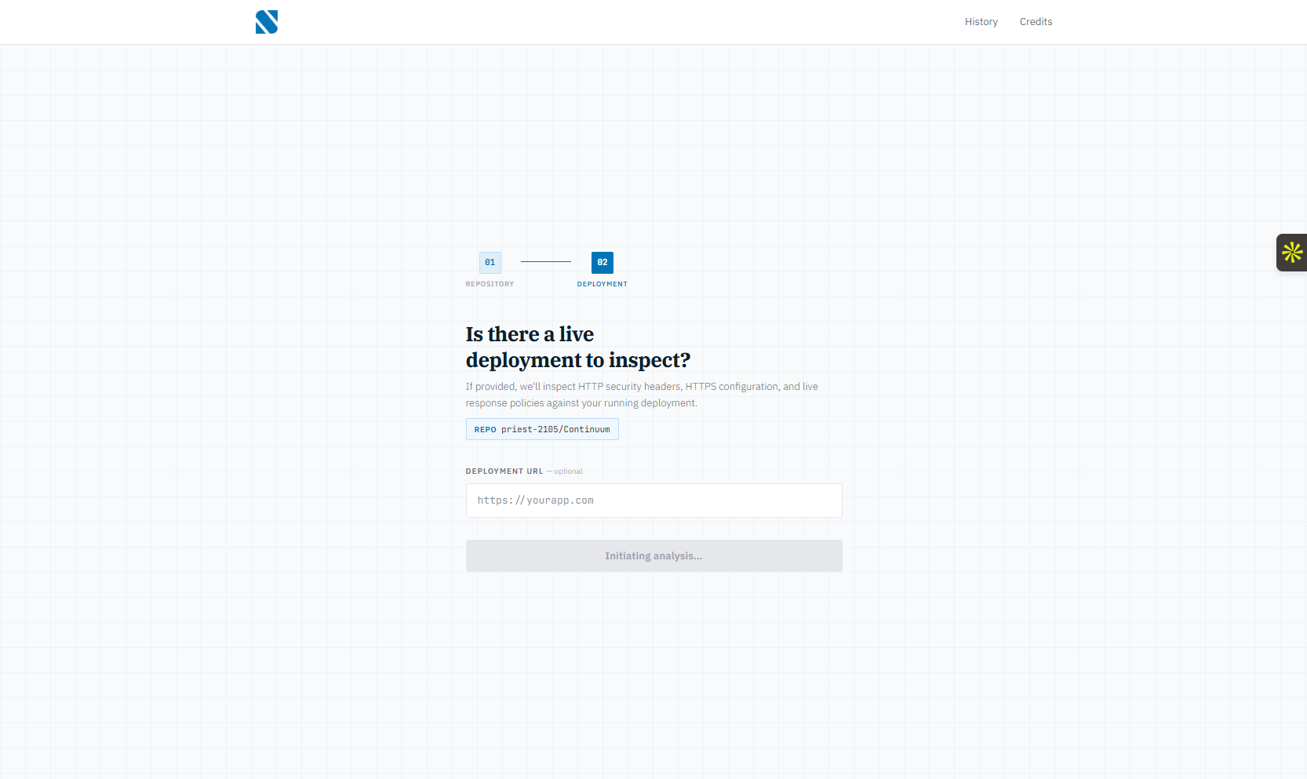1307x779 pixels.
Task: Click the DEPLOYMENT step label
Action: pyautogui.click(x=602, y=284)
